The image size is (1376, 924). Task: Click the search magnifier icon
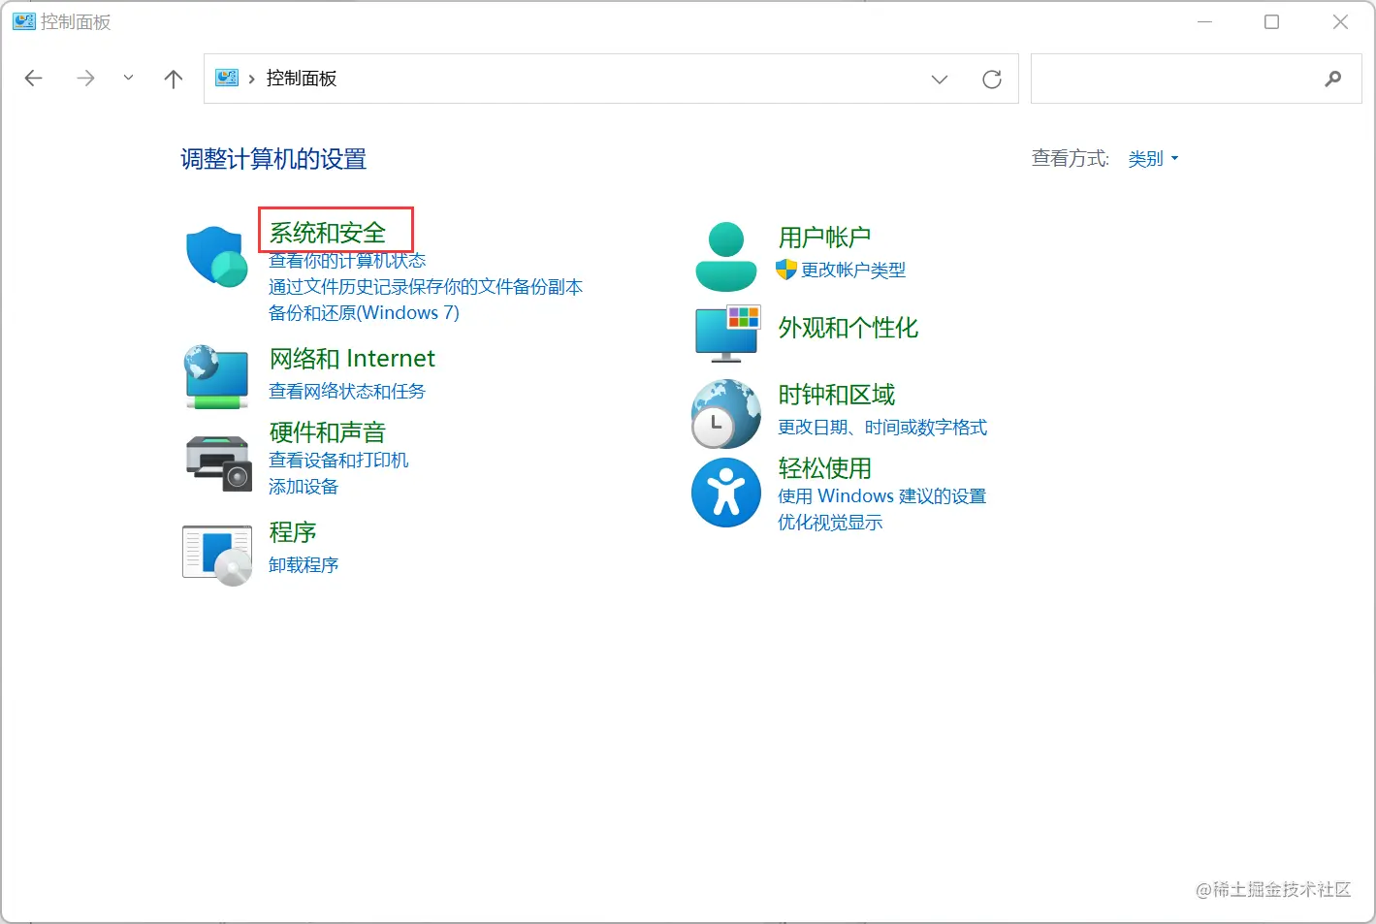click(1333, 79)
